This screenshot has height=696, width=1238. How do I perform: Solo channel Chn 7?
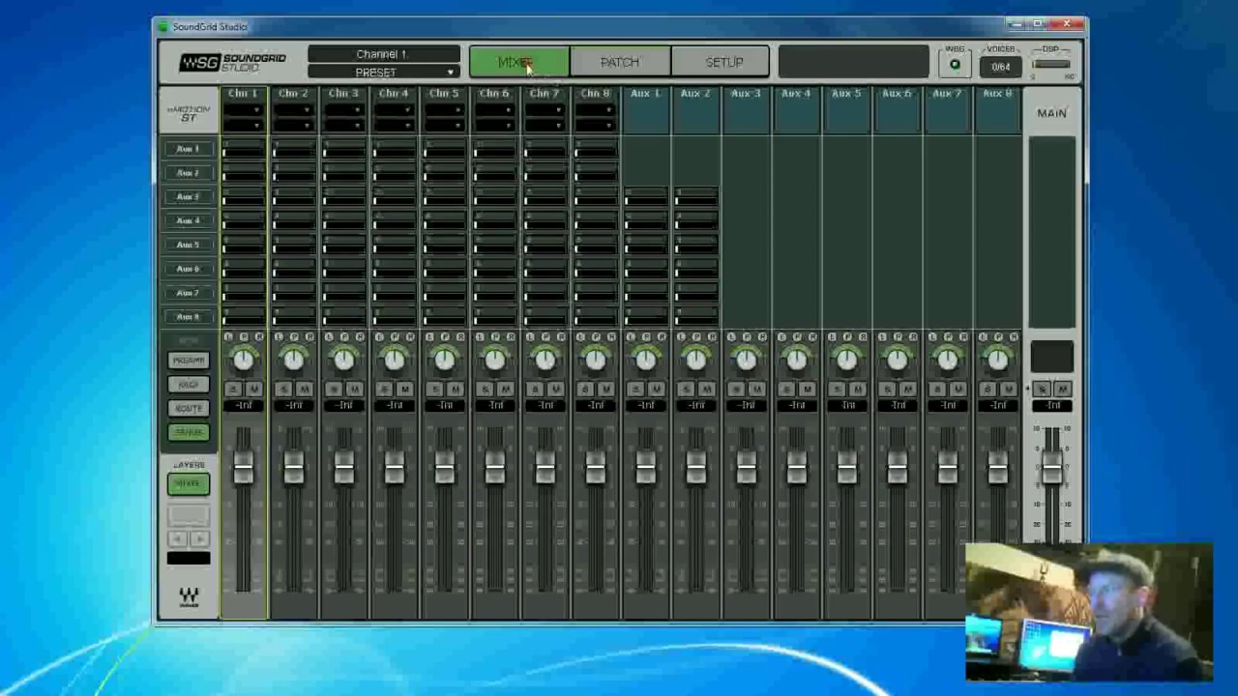pos(534,389)
